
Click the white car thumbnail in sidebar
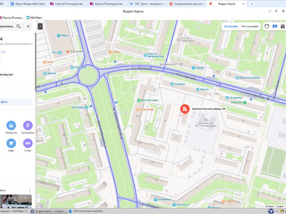(16, 202)
